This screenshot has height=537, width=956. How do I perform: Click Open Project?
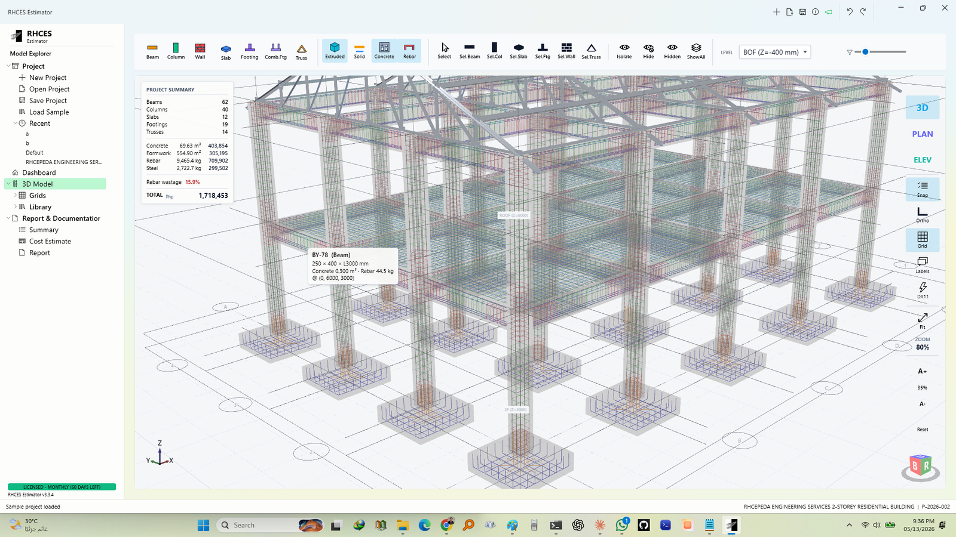click(x=49, y=89)
